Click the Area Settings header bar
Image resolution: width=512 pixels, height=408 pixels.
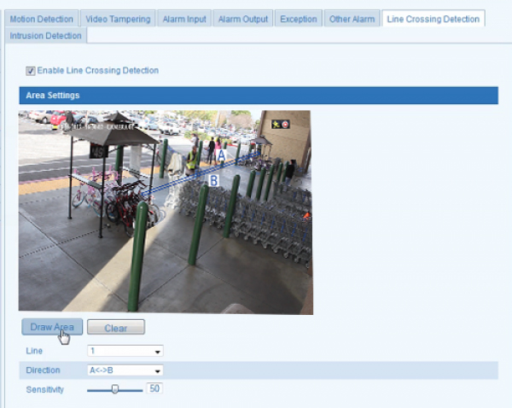[258, 96]
